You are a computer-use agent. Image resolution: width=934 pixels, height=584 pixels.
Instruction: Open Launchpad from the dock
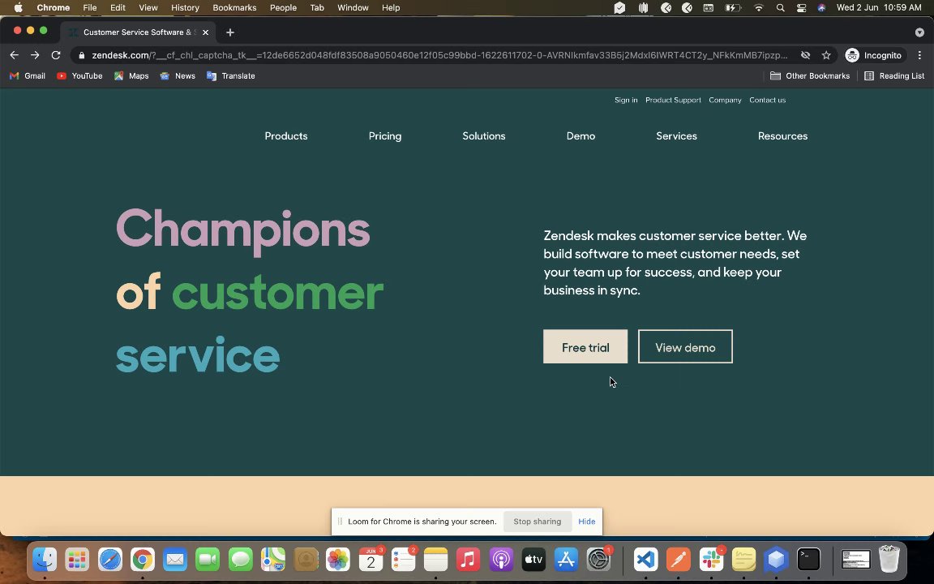click(x=78, y=560)
